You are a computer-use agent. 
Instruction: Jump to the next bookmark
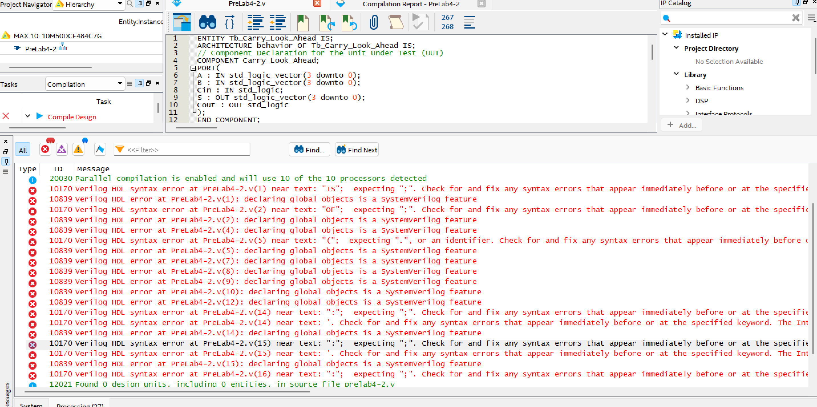pos(327,23)
